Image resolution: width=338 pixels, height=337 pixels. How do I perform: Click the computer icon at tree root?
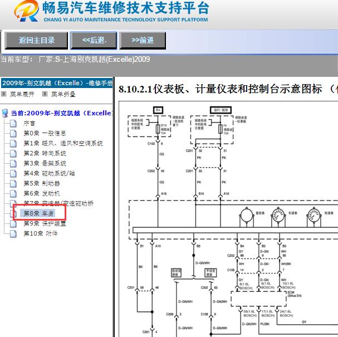click(5, 113)
